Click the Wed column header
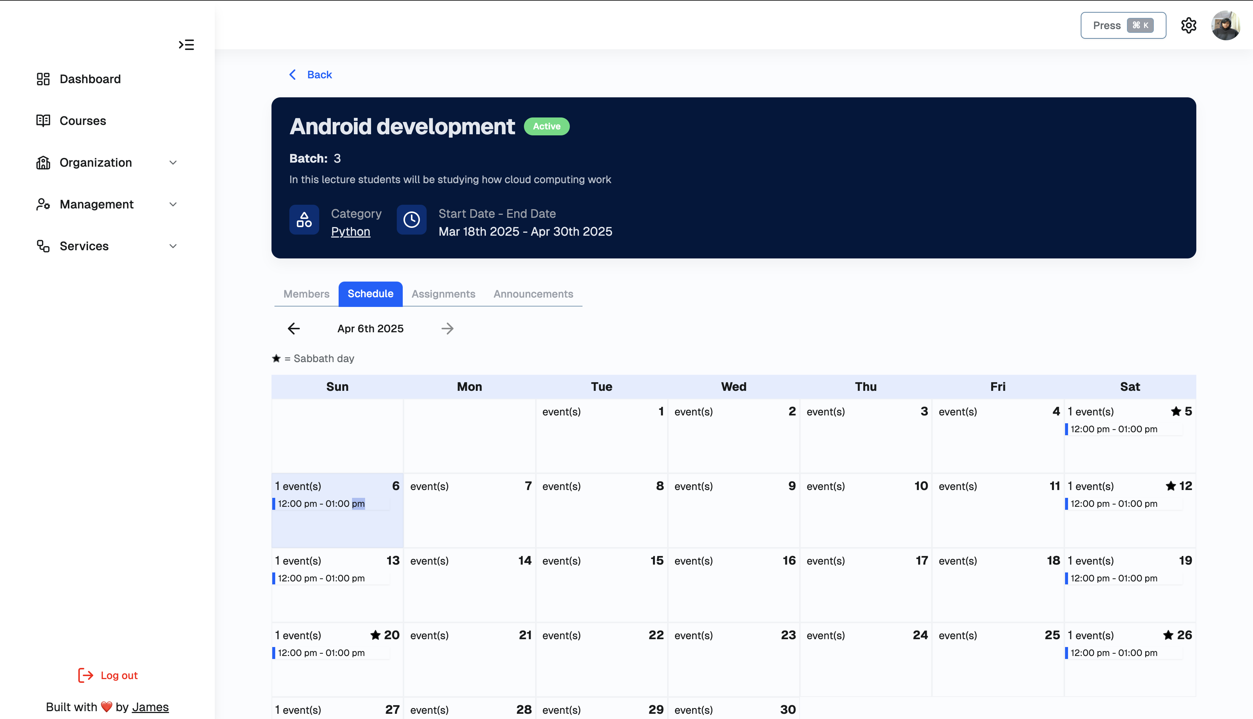 [734, 387]
